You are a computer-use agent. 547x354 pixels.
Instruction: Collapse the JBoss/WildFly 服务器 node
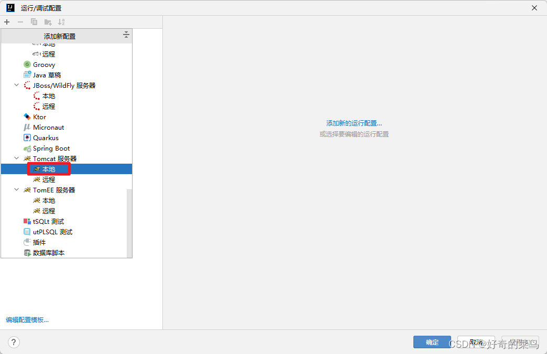tap(16, 85)
